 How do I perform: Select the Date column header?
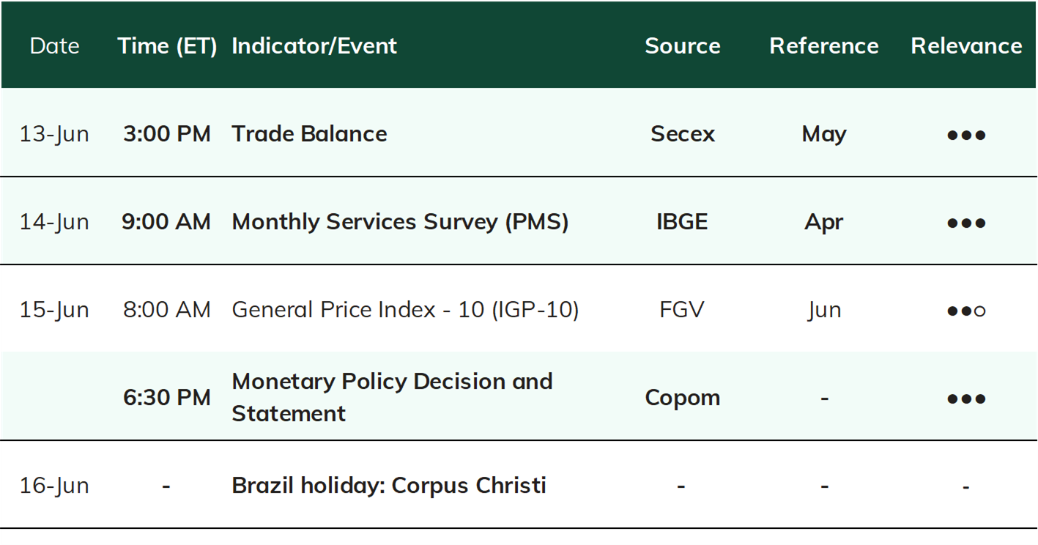54,45
